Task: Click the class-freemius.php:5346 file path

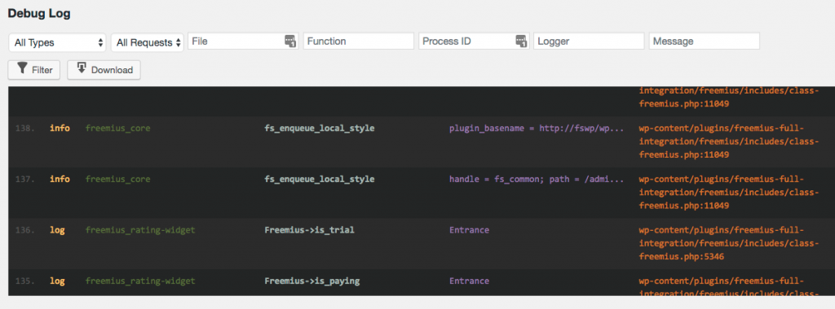Action: pos(728,243)
